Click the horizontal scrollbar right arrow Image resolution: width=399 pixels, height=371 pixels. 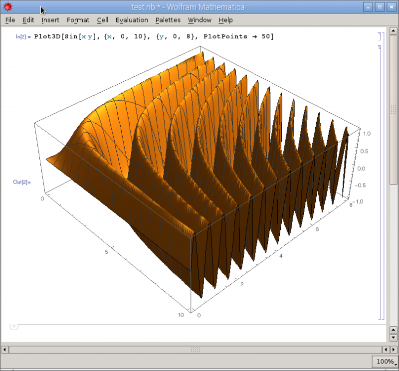coord(394,350)
